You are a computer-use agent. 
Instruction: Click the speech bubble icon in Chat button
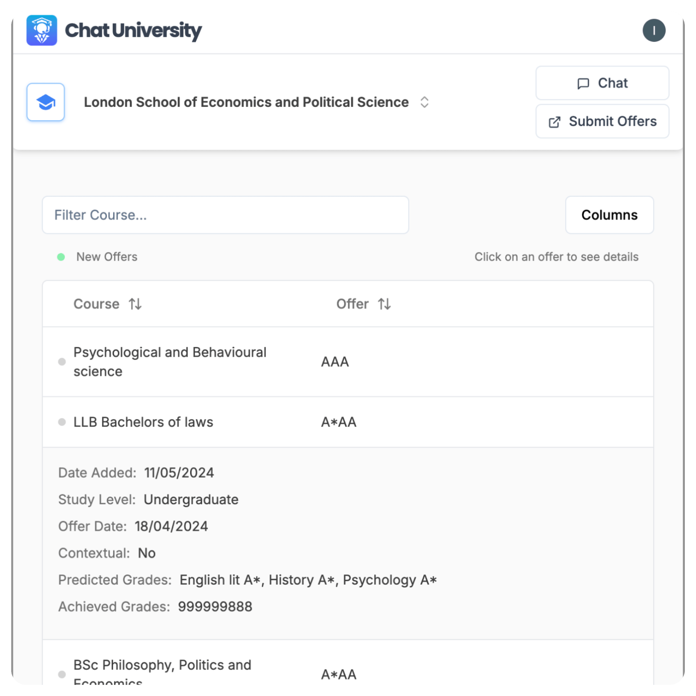click(583, 84)
